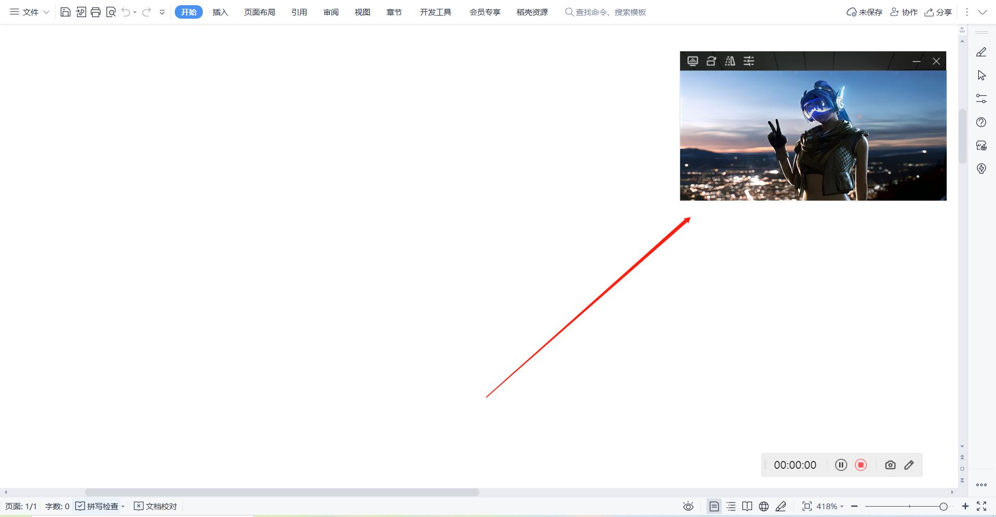
Task: Rotate the camera preview window
Action: click(711, 61)
